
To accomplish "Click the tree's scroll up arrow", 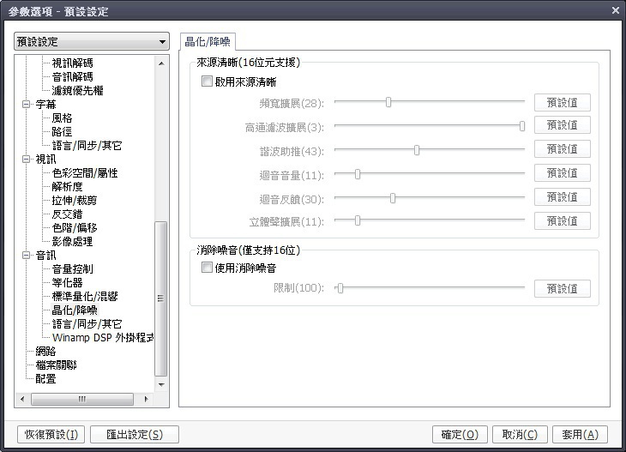I will (x=161, y=63).
